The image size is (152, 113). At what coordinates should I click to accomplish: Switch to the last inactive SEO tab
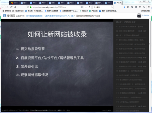click(108, 3)
